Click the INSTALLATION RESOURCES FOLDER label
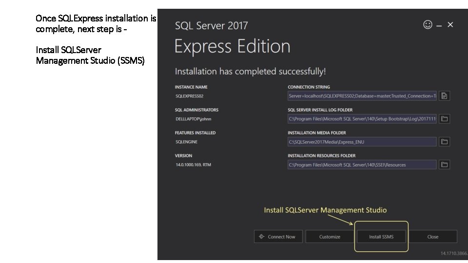The image size is (468, 263). (x=321, y=156)
